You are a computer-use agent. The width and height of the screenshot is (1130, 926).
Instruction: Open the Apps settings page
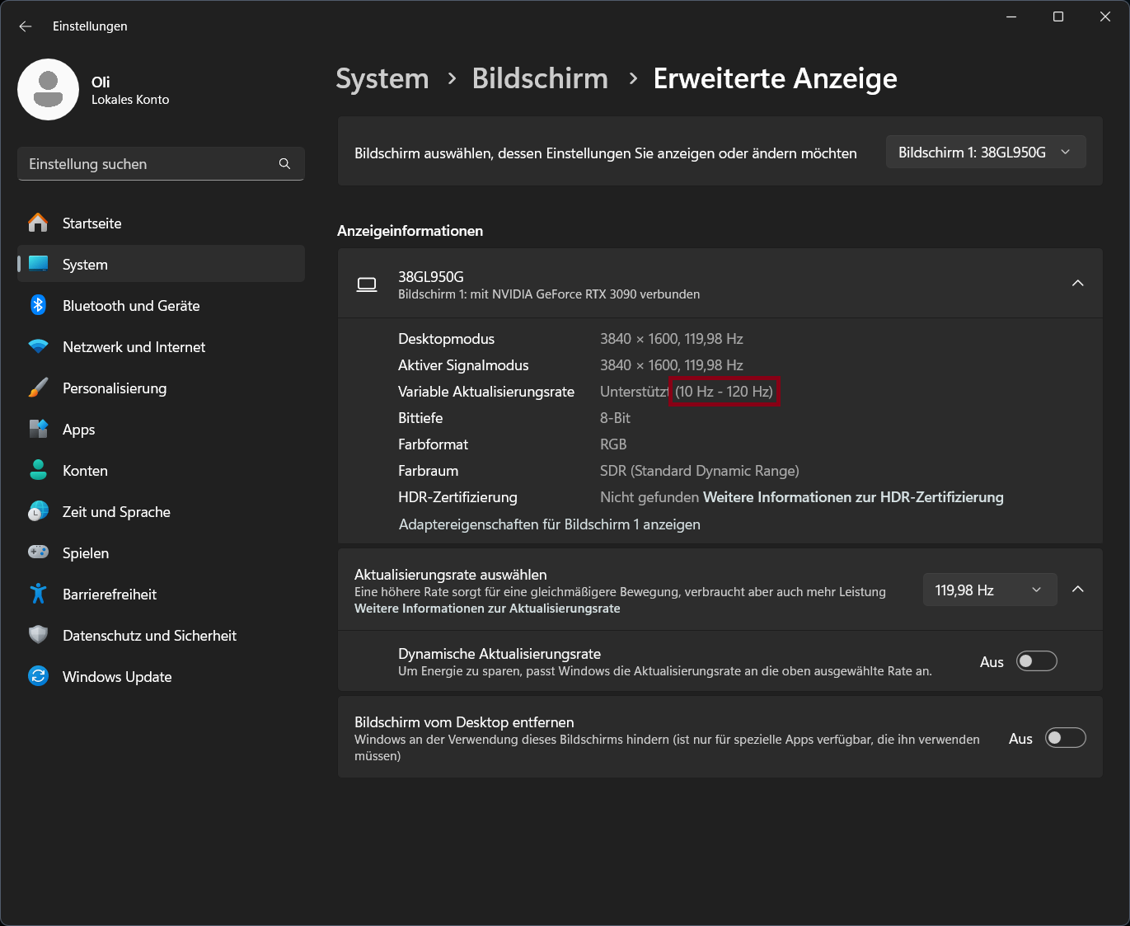coord(161,429)
